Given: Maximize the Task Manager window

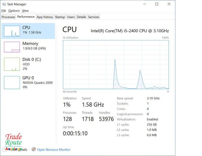Looking at the screenshot, I should (156, 4).
